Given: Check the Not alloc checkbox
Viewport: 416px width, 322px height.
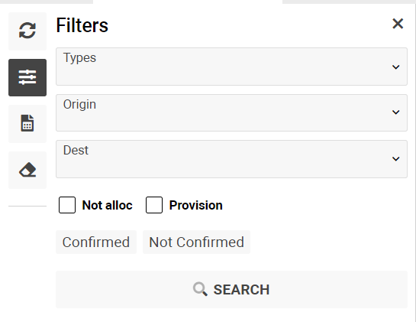Looking at the screenshot, I should click(x=67, y=205).
